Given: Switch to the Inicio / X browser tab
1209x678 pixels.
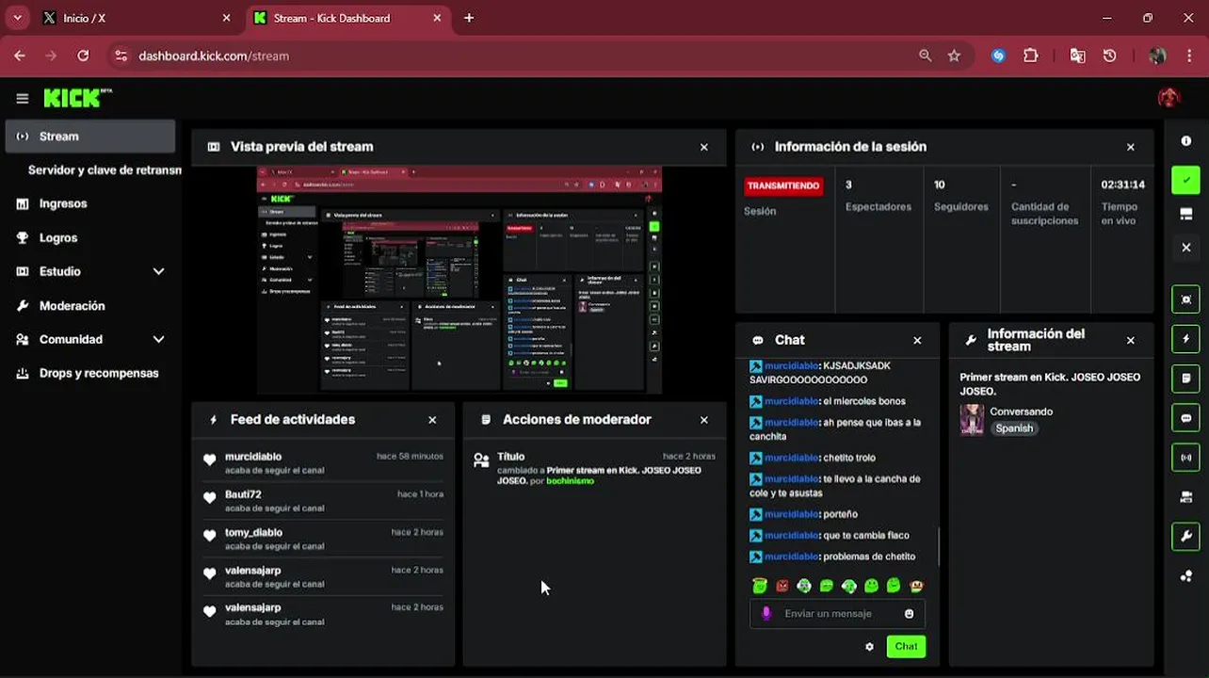Looking at the screenshot, I should [x=135, y=18].
